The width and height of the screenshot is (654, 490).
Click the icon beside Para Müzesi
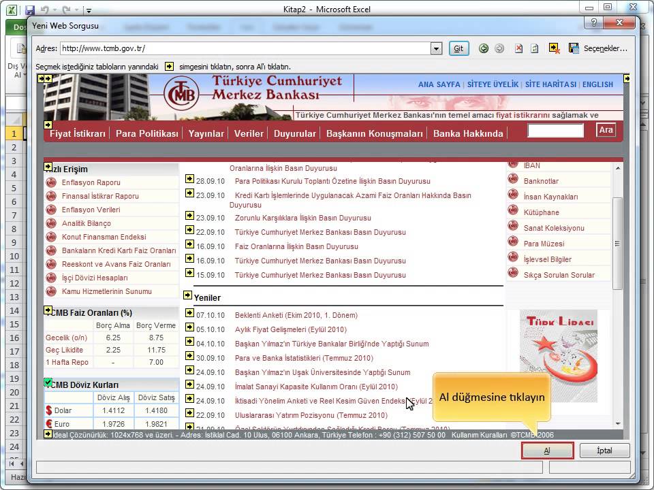(513, 241)
